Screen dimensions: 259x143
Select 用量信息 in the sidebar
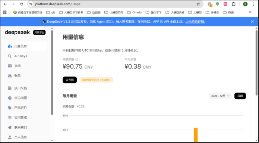coord(25,46)
